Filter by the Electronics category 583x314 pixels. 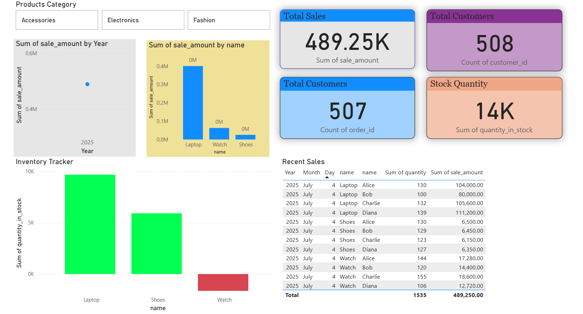tap(143, 20)
